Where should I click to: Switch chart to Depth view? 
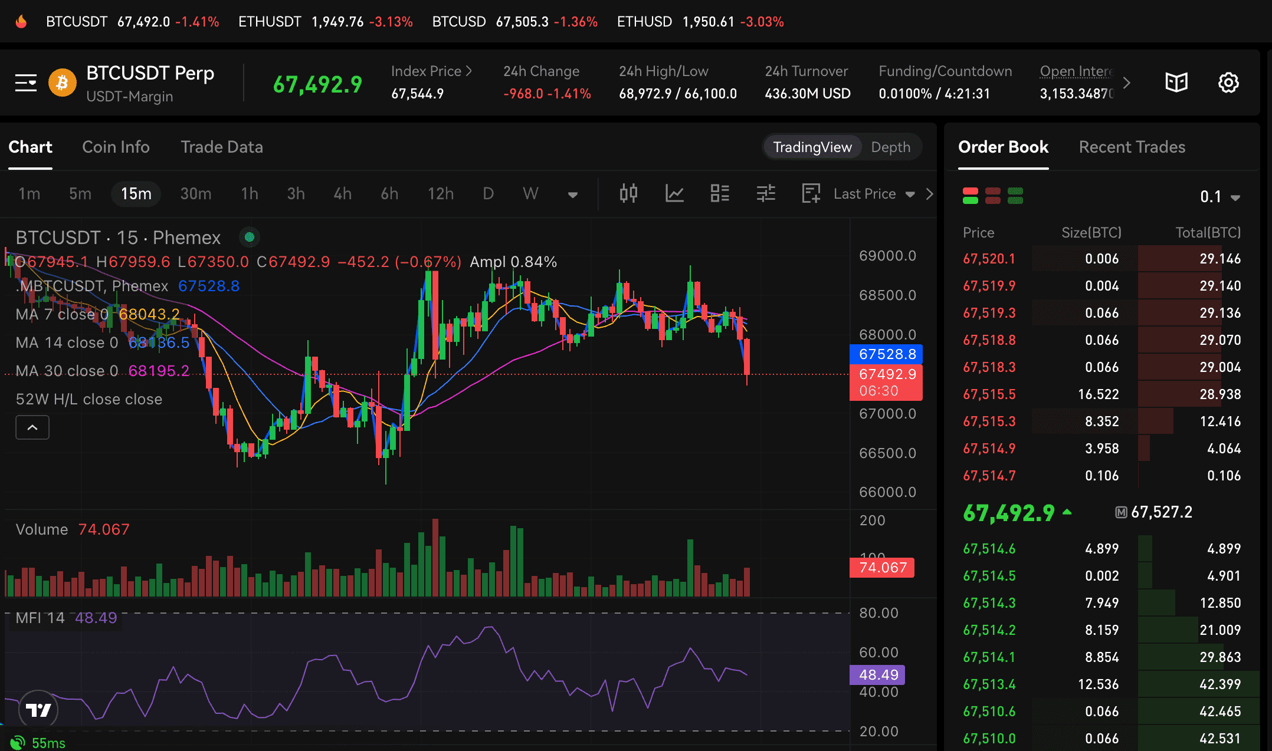[890, 147]
